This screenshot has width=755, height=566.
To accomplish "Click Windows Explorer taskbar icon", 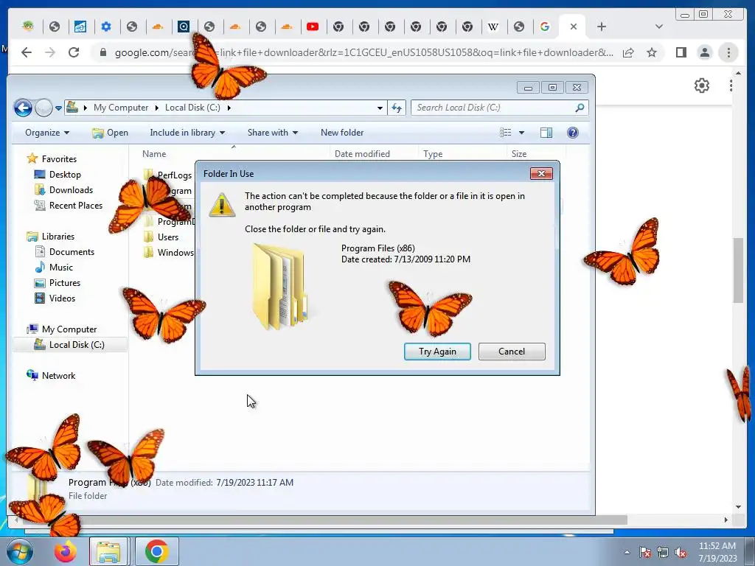I will pyautogui.click(x=108, y=551).
